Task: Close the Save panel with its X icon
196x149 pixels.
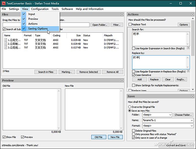Action: coord(192,96)
